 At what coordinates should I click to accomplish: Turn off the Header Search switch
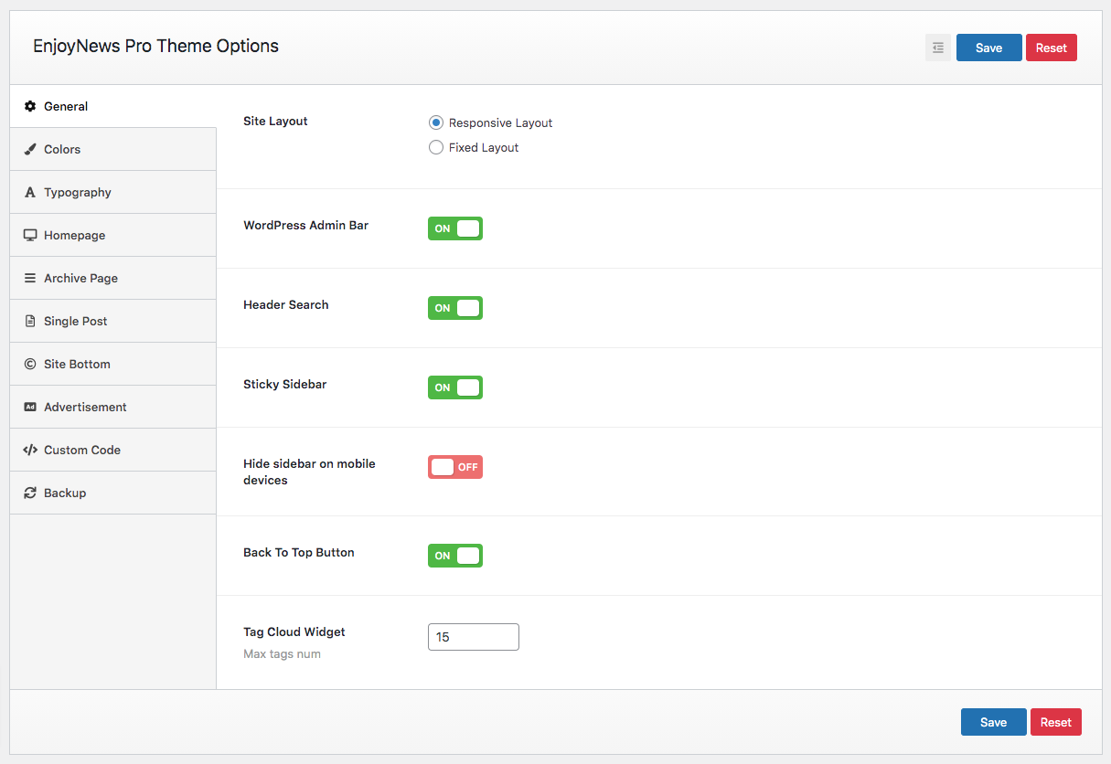[x=455, y=308]
